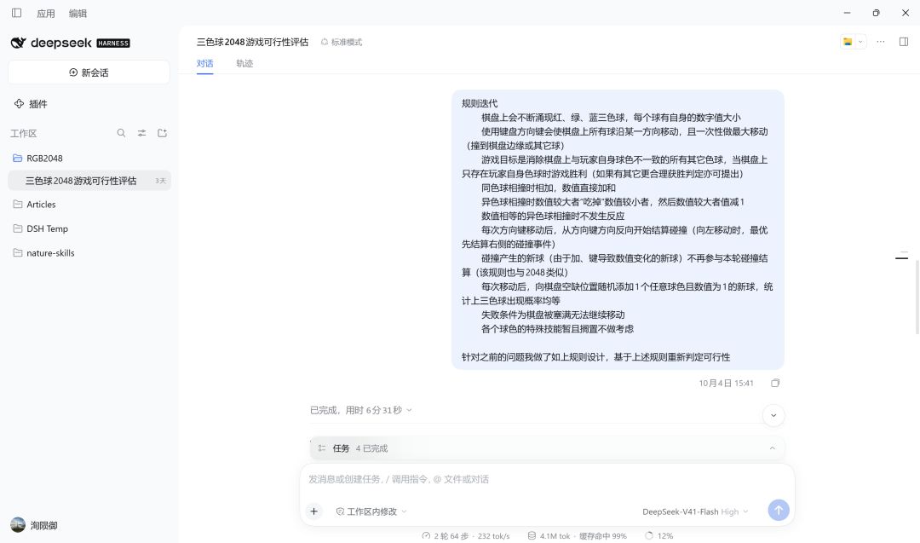Image resolution: width=920 pixels, height=543 pixels.
Task: Collapse the 任务 4 已完成 panel
Action: click(x=772, y=448)
